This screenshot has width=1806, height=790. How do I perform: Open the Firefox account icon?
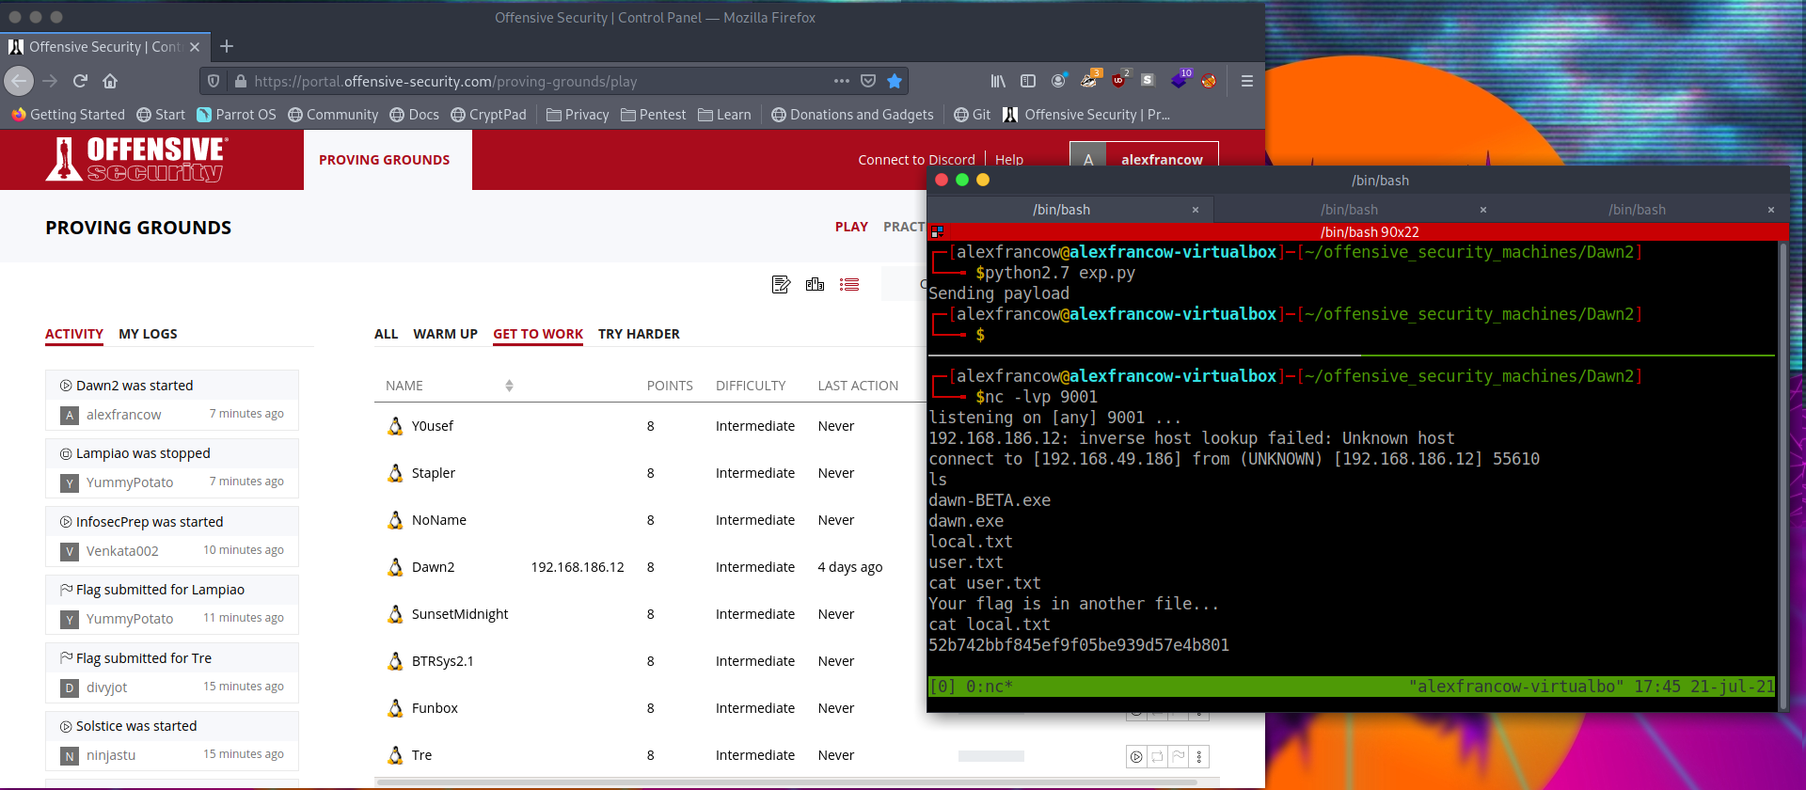coord(1058,81)
